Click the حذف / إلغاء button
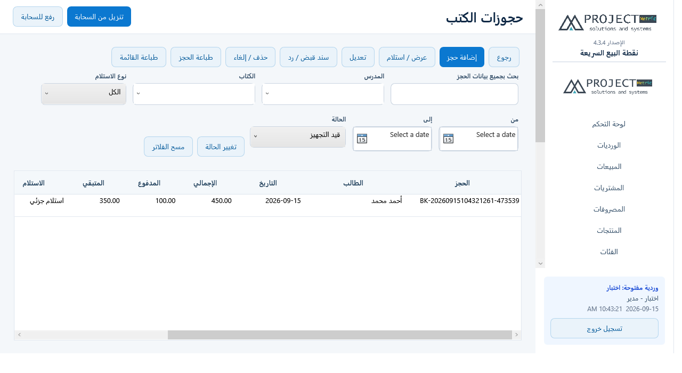This screenshot has width=682, height=373. 250,57
